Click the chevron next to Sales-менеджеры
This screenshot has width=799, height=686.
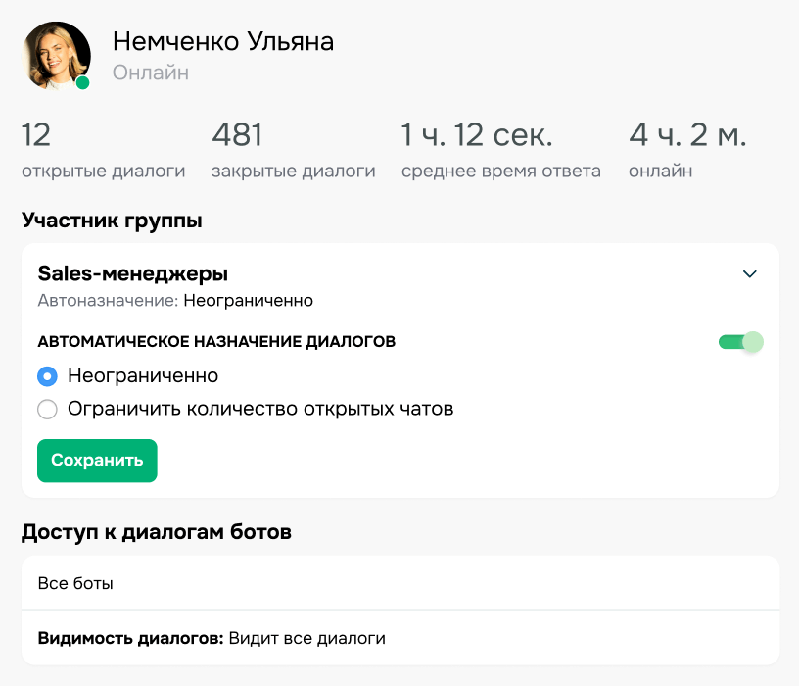click(750, 274)
